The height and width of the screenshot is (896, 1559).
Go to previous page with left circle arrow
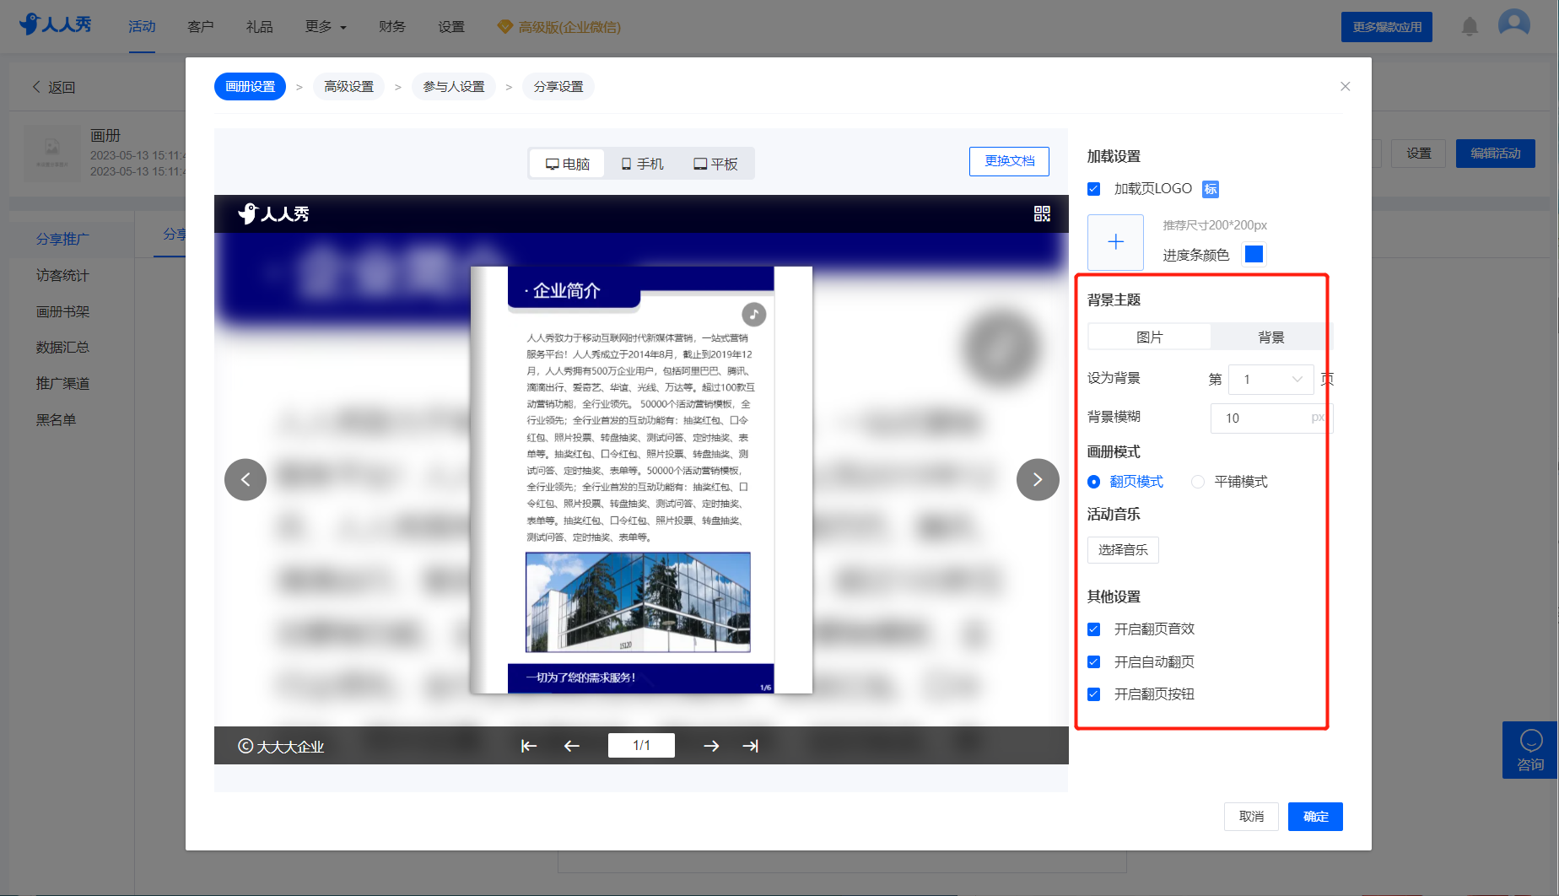coord(245,480)
